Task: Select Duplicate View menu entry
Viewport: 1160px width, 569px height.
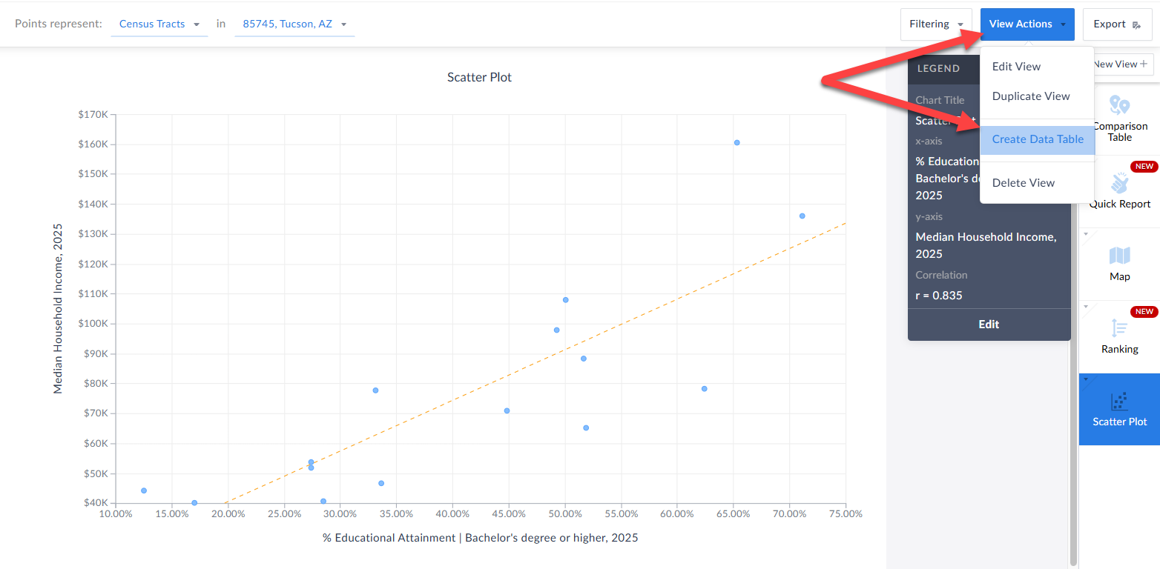Action: tap(1031, 96)
